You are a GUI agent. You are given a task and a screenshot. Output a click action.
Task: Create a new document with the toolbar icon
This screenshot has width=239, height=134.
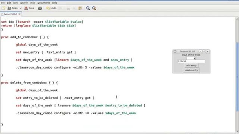[3, 8]
